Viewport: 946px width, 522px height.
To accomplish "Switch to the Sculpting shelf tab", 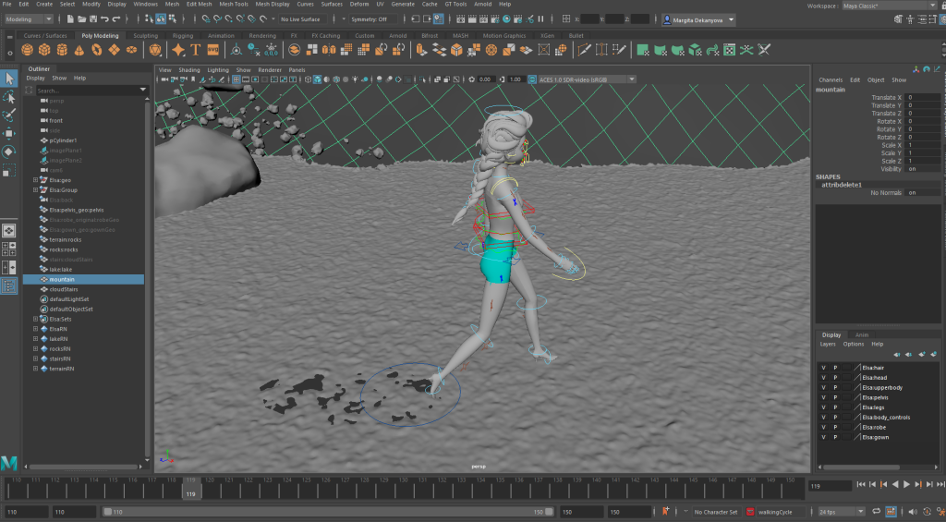I will tap(145, 36).
